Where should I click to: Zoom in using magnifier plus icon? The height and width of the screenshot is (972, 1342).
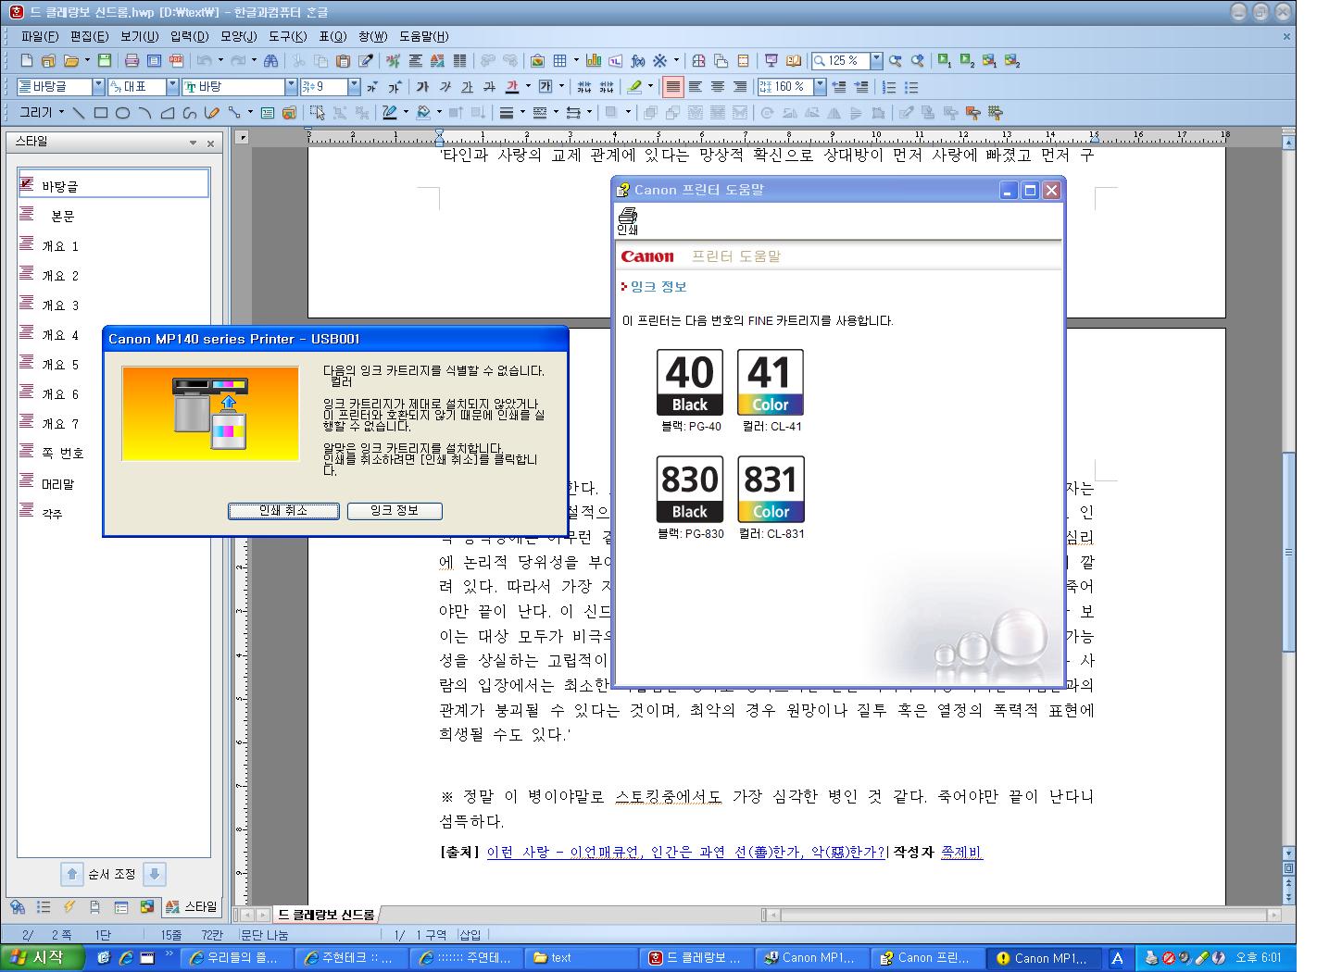[918, 61]
